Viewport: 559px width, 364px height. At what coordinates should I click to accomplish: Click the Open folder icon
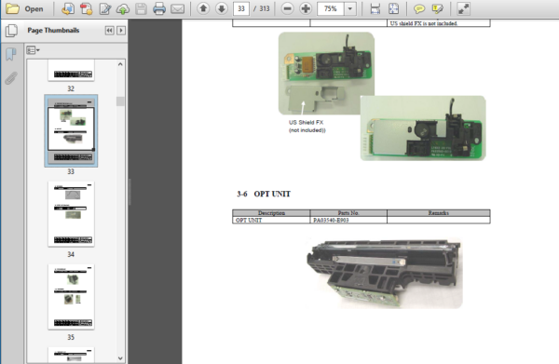tap(12, 8)
